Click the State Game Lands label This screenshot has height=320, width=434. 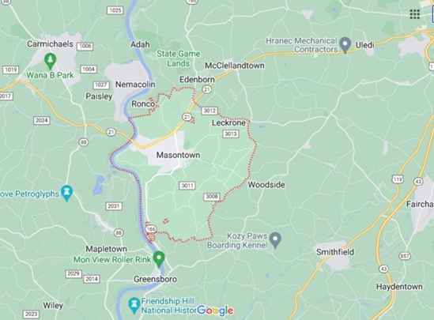click(178, 58)
